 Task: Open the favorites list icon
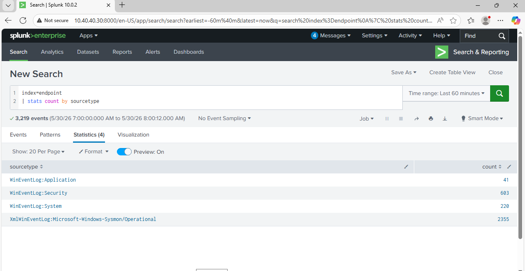click(471, 20)
